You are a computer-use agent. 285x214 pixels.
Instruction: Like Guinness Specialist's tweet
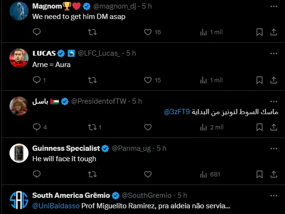[148, 174]
